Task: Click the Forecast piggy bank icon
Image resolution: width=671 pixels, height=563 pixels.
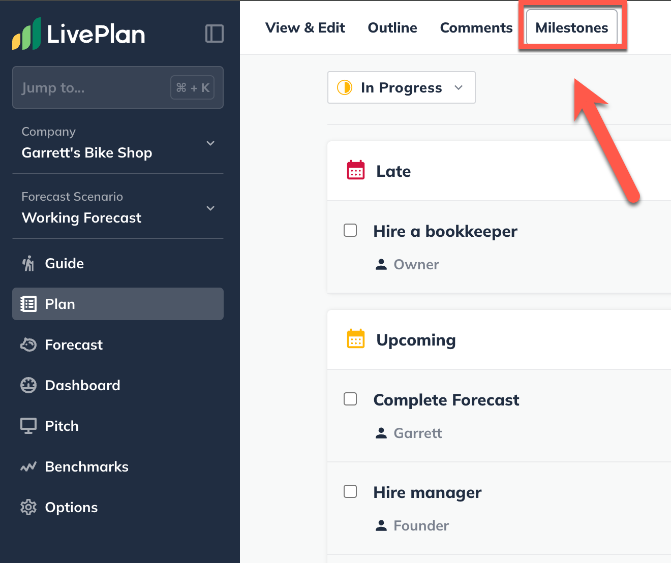Action: click(x=28, y=345)
